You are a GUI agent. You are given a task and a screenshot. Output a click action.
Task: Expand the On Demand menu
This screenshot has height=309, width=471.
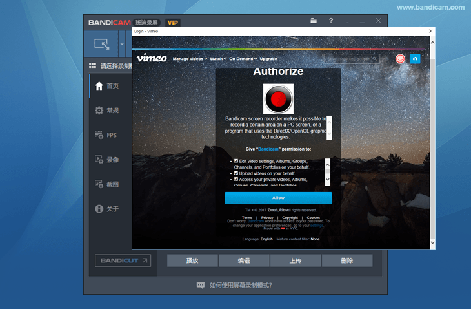pos(243,59)
